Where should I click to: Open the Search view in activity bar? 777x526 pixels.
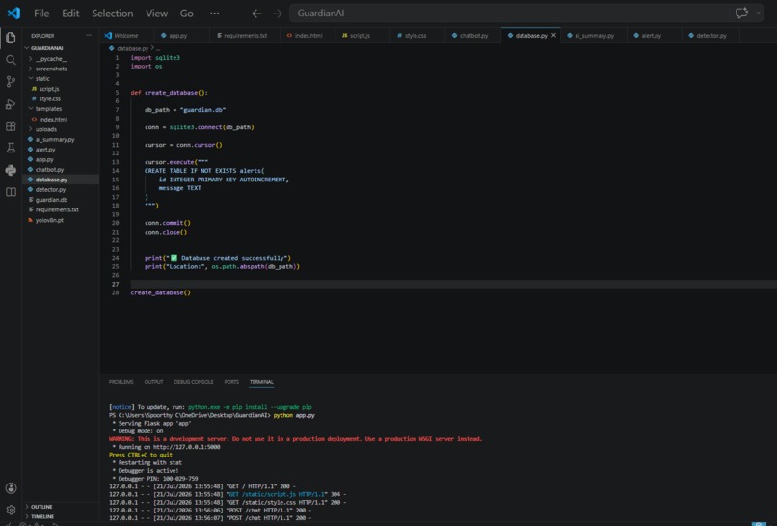tap(11, 60)
